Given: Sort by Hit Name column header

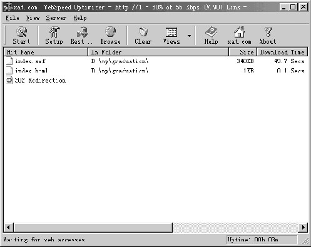Looking at the screenshot, I should [x=46, y=52].
